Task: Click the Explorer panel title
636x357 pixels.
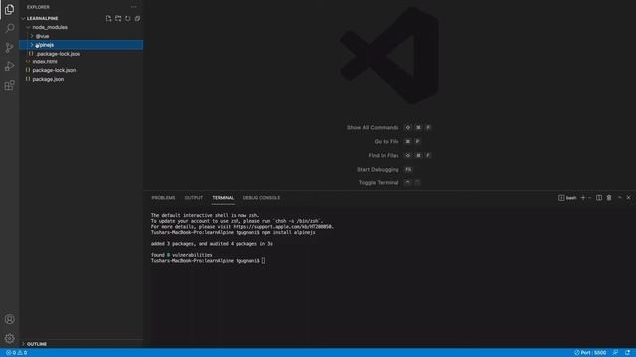Action: pyautogui.click(x=38, y=7)
